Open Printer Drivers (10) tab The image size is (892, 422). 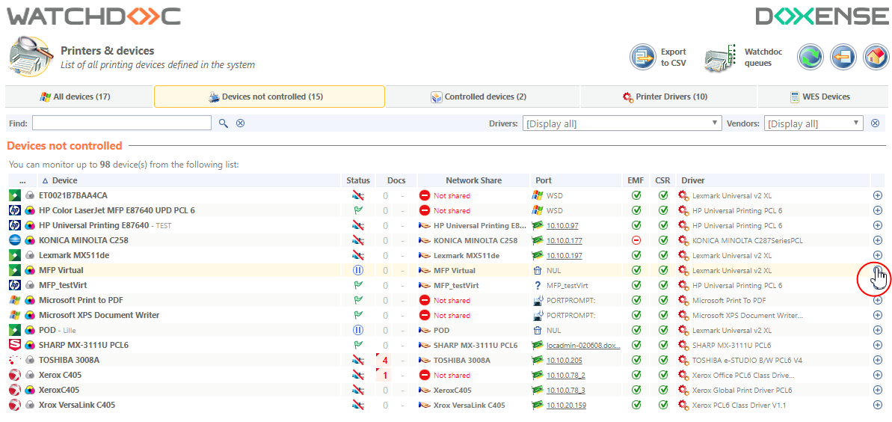tap(669, 97)
